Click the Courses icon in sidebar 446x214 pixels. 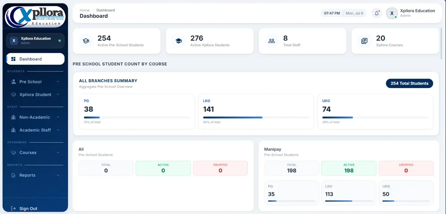tap(13, 153)
